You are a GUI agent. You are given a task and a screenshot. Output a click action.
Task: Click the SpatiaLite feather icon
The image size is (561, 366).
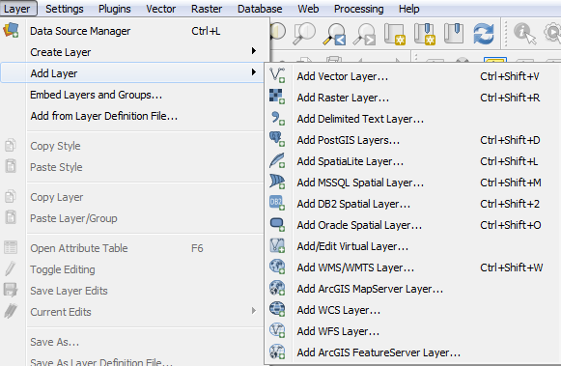tap(277, 160)
